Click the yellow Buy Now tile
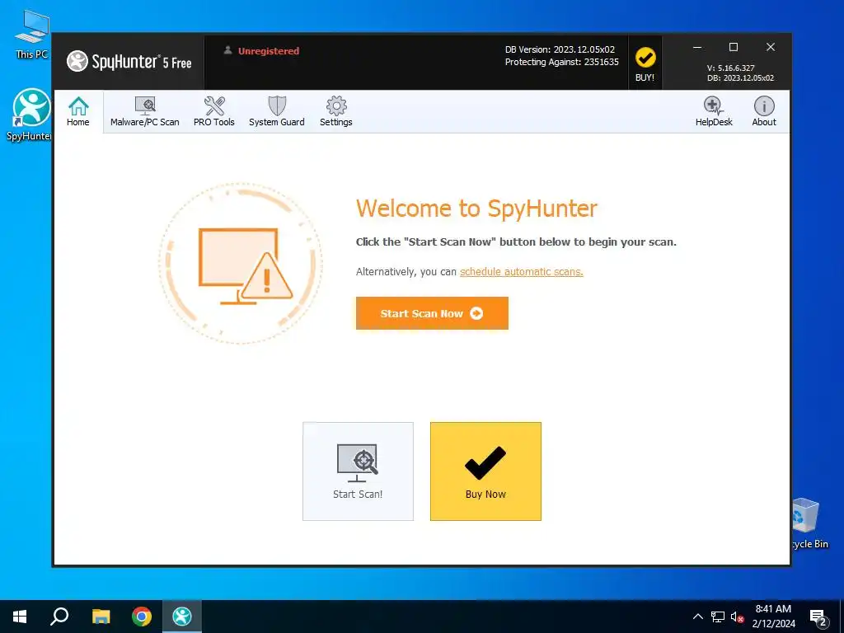This screenshot has width=844, height=633. tap(485, 471)
